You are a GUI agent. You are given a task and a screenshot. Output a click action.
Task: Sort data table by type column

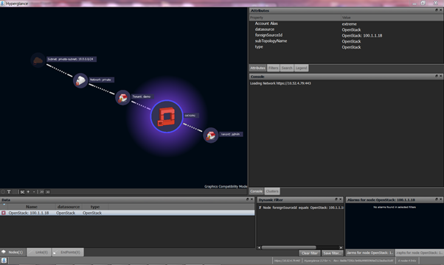pos(95,207)
